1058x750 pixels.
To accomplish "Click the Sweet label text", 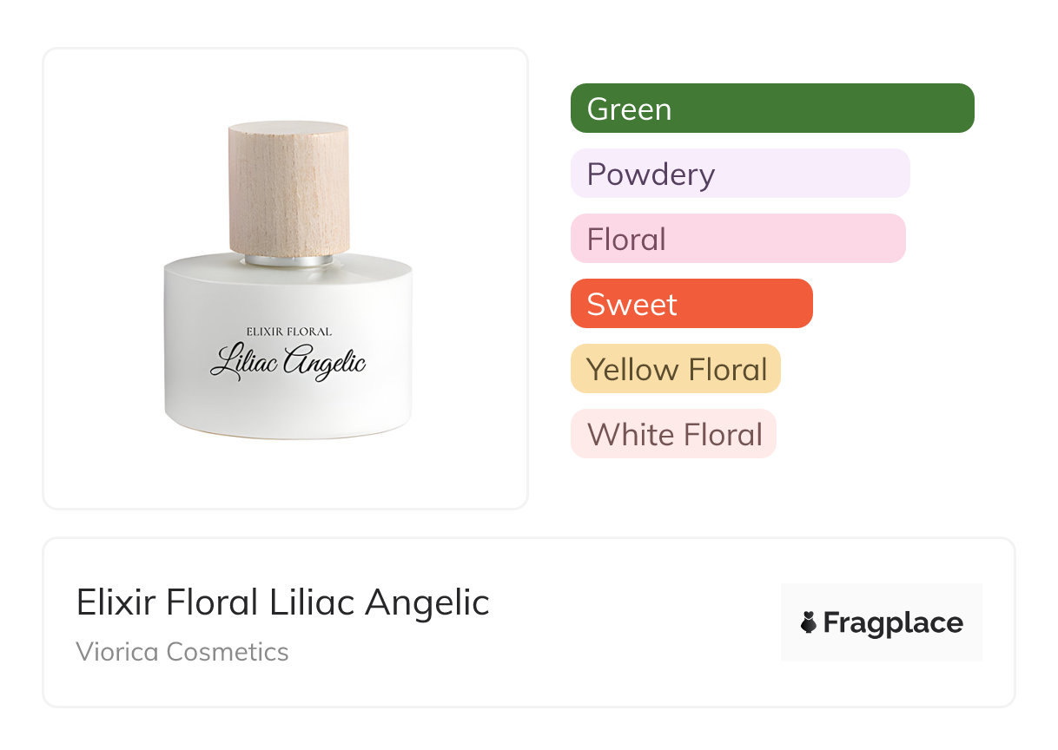I will 631,305.
